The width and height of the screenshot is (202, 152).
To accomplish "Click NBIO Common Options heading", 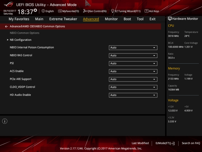I will tap(24, 33).
